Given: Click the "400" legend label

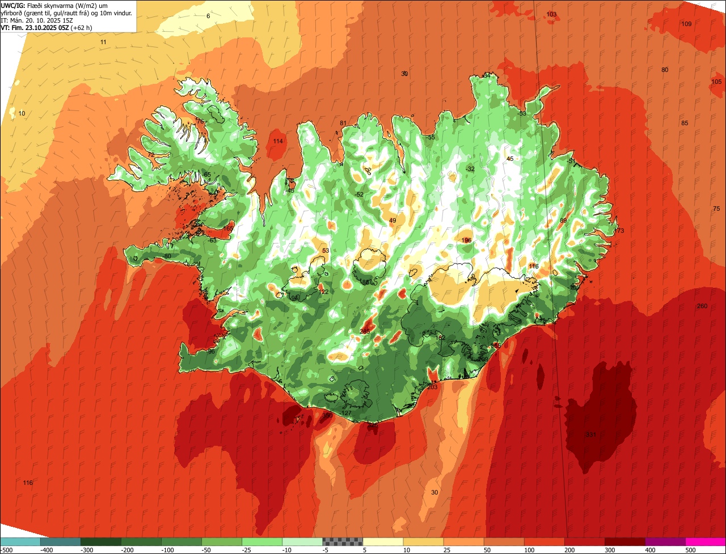Looking at the screenshot, I should (x=650, y=550).
